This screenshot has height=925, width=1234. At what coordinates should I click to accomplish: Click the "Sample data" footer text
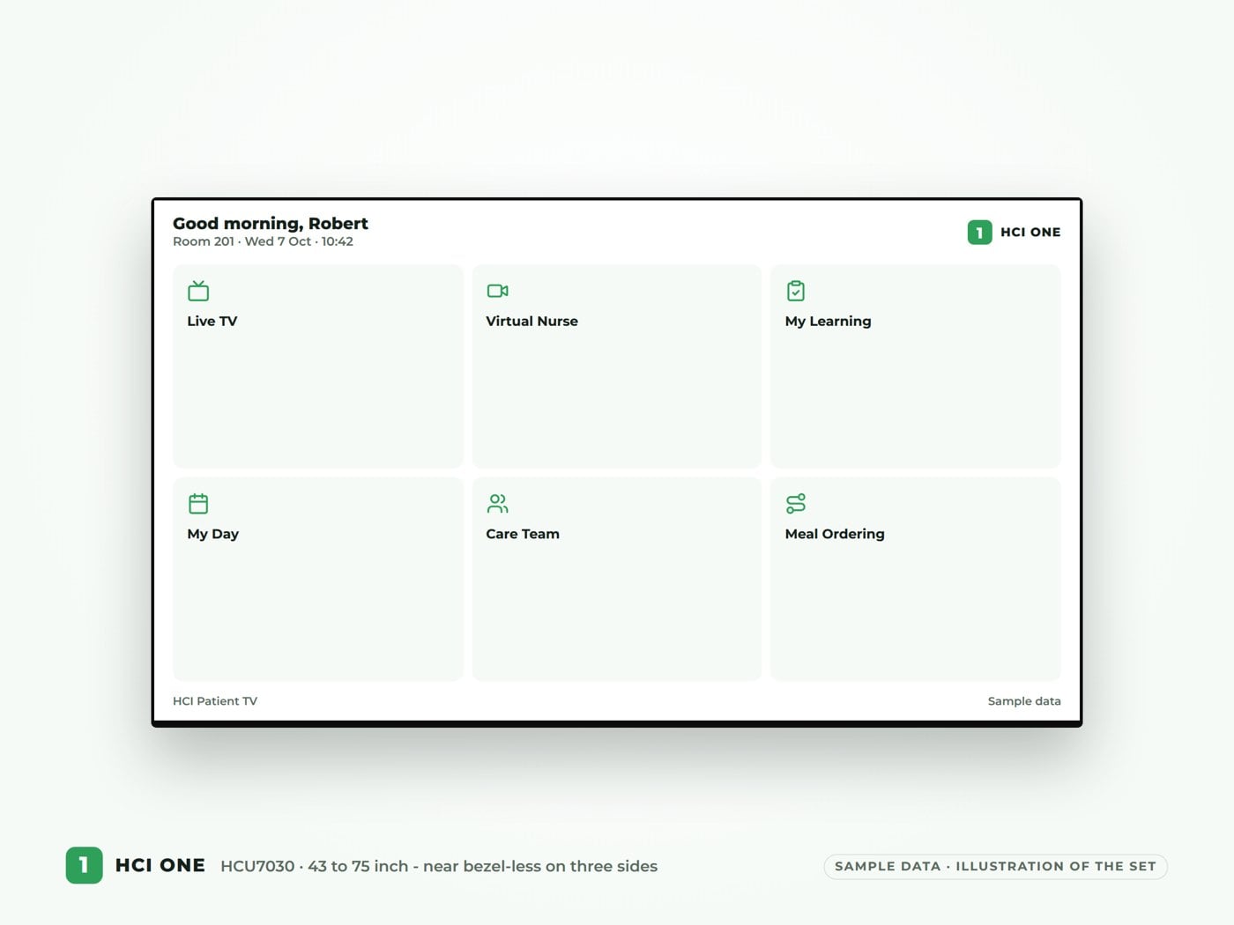[1024, 701]
